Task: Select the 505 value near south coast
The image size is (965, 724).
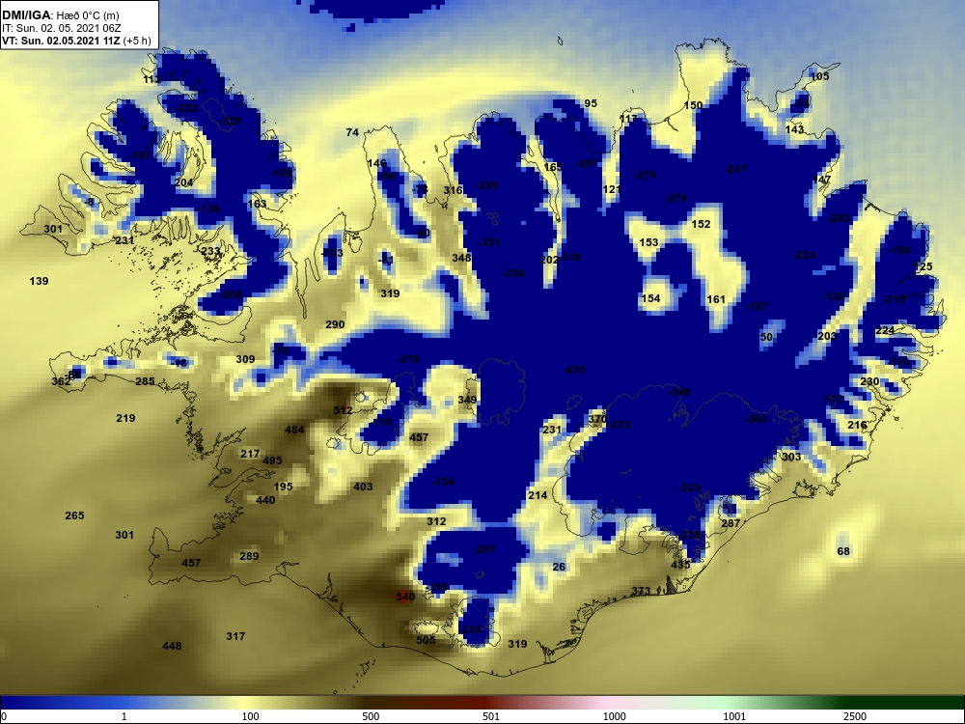Action: pyautogui.click(x=426, y=640)
